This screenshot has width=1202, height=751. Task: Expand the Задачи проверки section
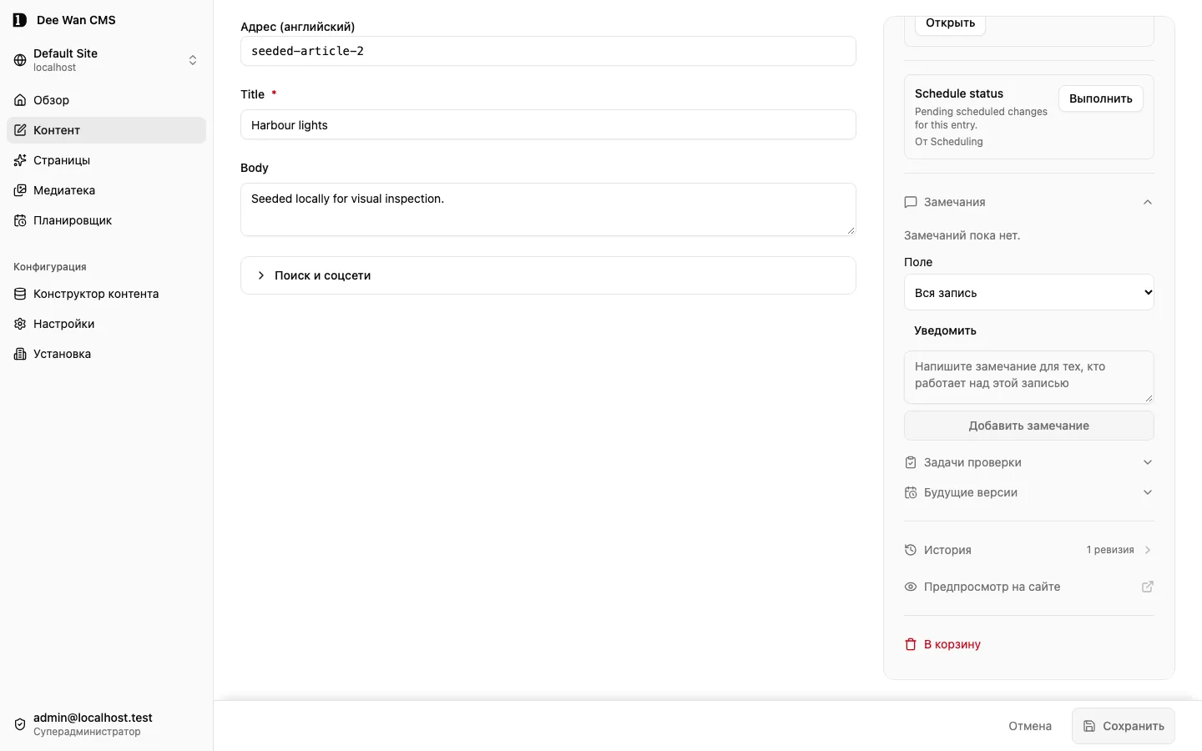click(x=1029, y=462)
